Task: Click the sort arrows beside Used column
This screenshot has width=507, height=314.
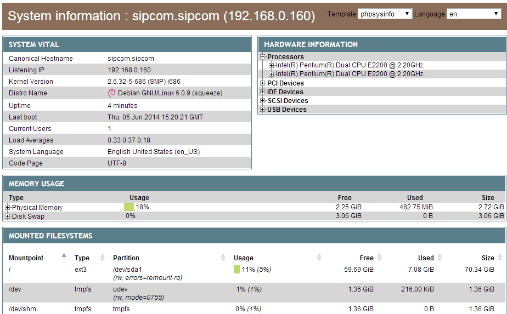Action: pyautogui.click(x=440, y=258)
